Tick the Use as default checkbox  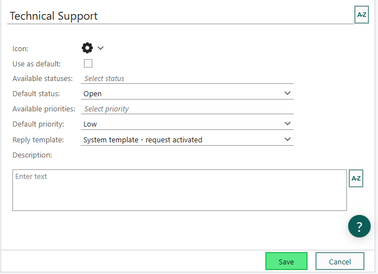88,64
